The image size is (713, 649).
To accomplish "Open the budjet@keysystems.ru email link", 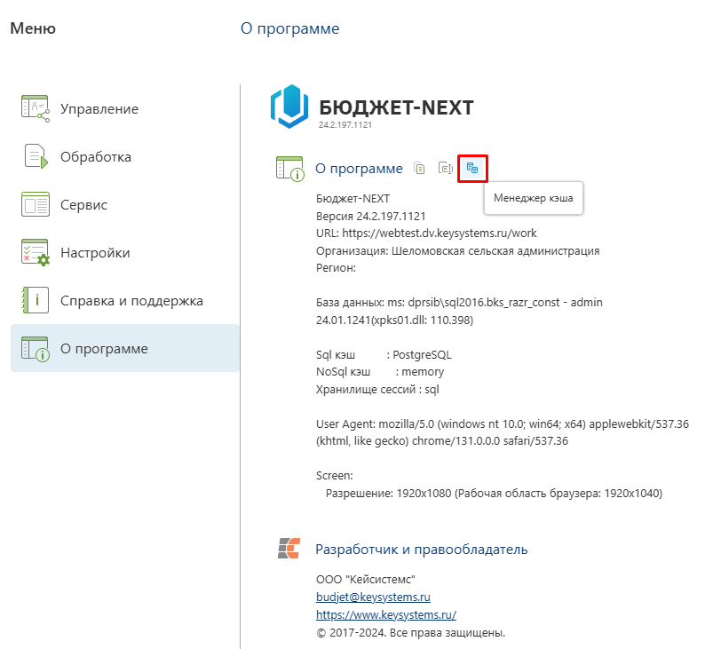I will [373, 597].
